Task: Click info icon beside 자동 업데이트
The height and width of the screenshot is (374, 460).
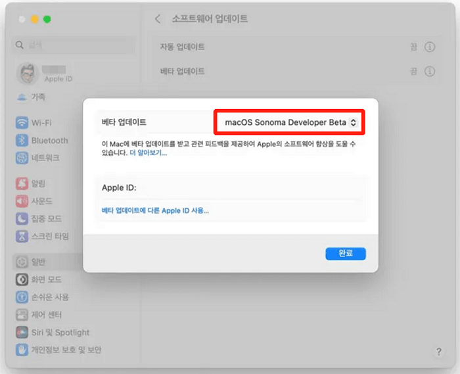Action: [430, 47]
